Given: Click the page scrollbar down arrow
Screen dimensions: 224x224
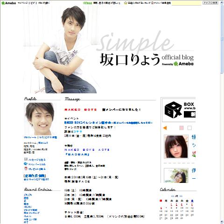Looking at the screenshot, I should (x=222, y=222).
